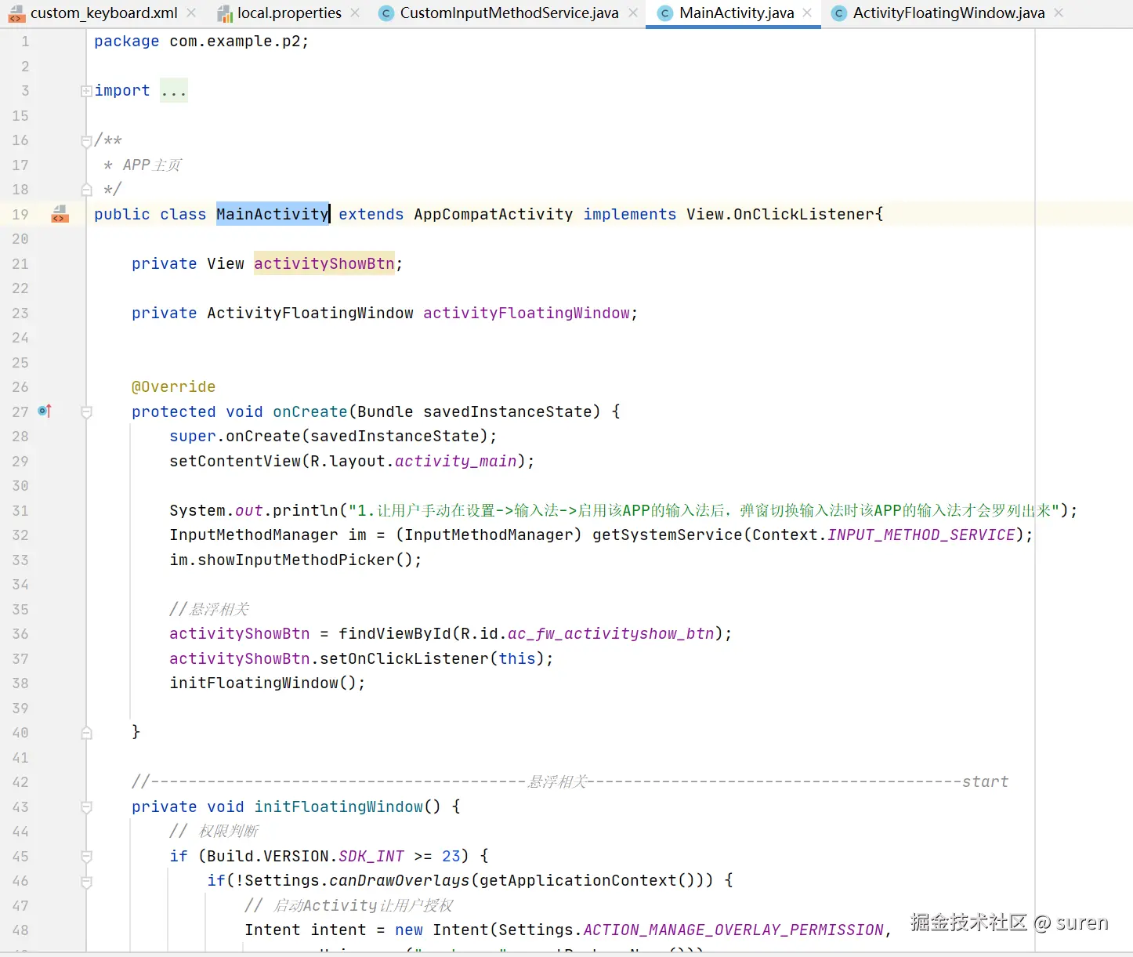
Task: Click the highlighted activityShowBtn field declaration
Action: pos(324,263)
